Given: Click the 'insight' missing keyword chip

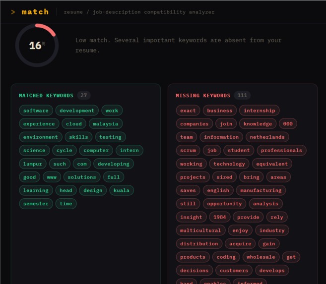Looking at the screenshot, I should coord(191,217).
